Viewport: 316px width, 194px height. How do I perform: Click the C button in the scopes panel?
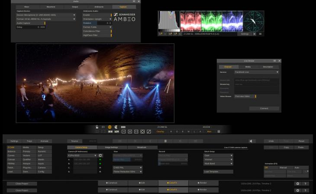(180, 34)
